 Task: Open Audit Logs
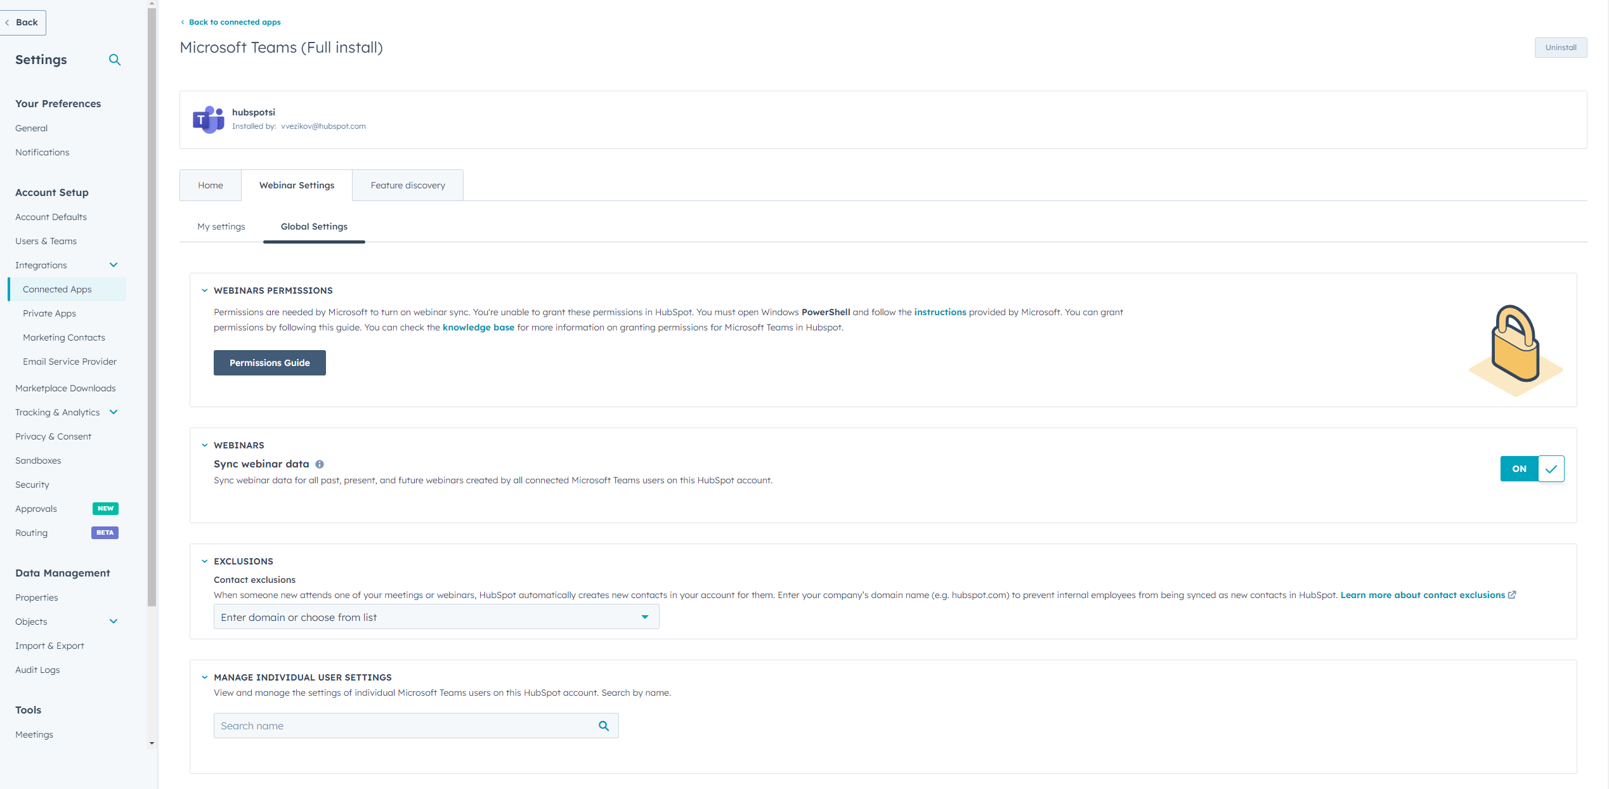(x=37, y=670)
